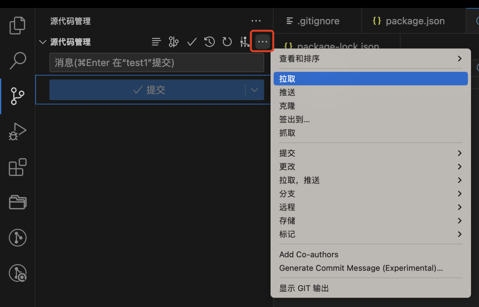This screenshot has height=307, width=479.
Task: Expand the 分支 submenu
Action: 371,194
